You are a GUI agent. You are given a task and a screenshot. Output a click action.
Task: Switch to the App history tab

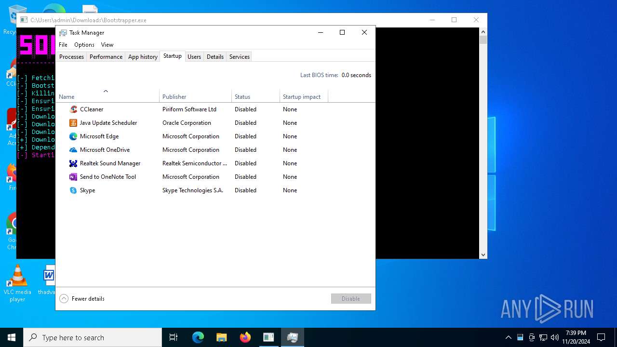pos(143,57)
